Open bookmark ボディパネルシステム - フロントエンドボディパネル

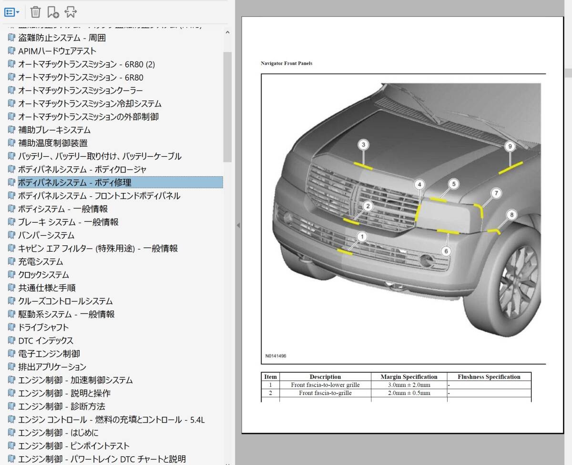(99, 196)
